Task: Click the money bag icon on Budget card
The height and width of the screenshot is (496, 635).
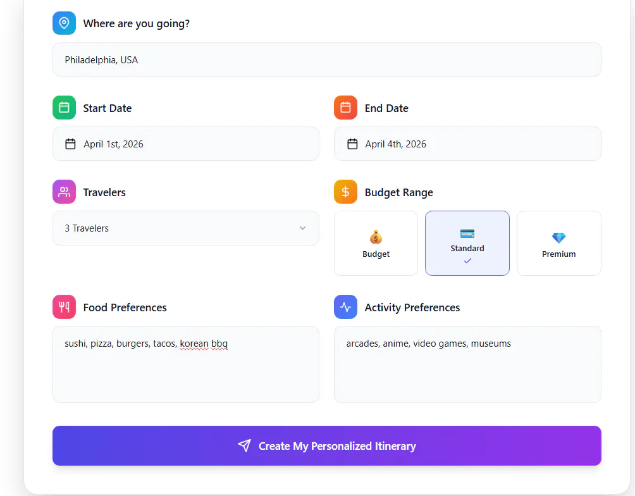Action: click(376, 237)
